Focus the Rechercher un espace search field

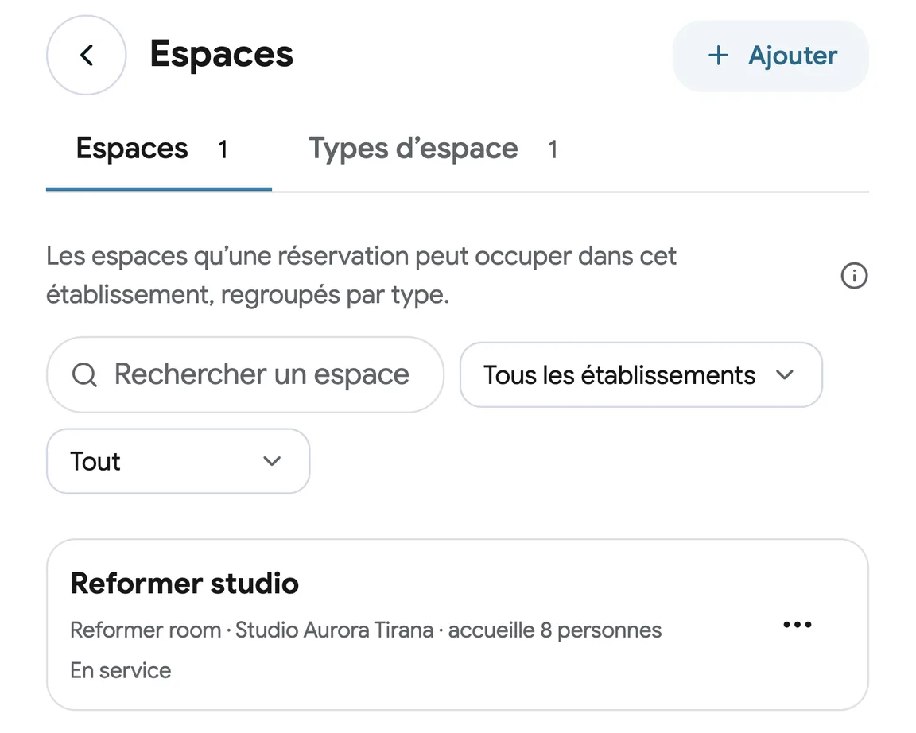pos(246,374)
